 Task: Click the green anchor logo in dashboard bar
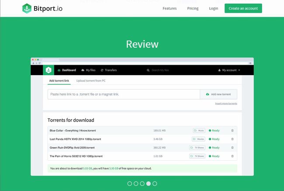point(48,70)
